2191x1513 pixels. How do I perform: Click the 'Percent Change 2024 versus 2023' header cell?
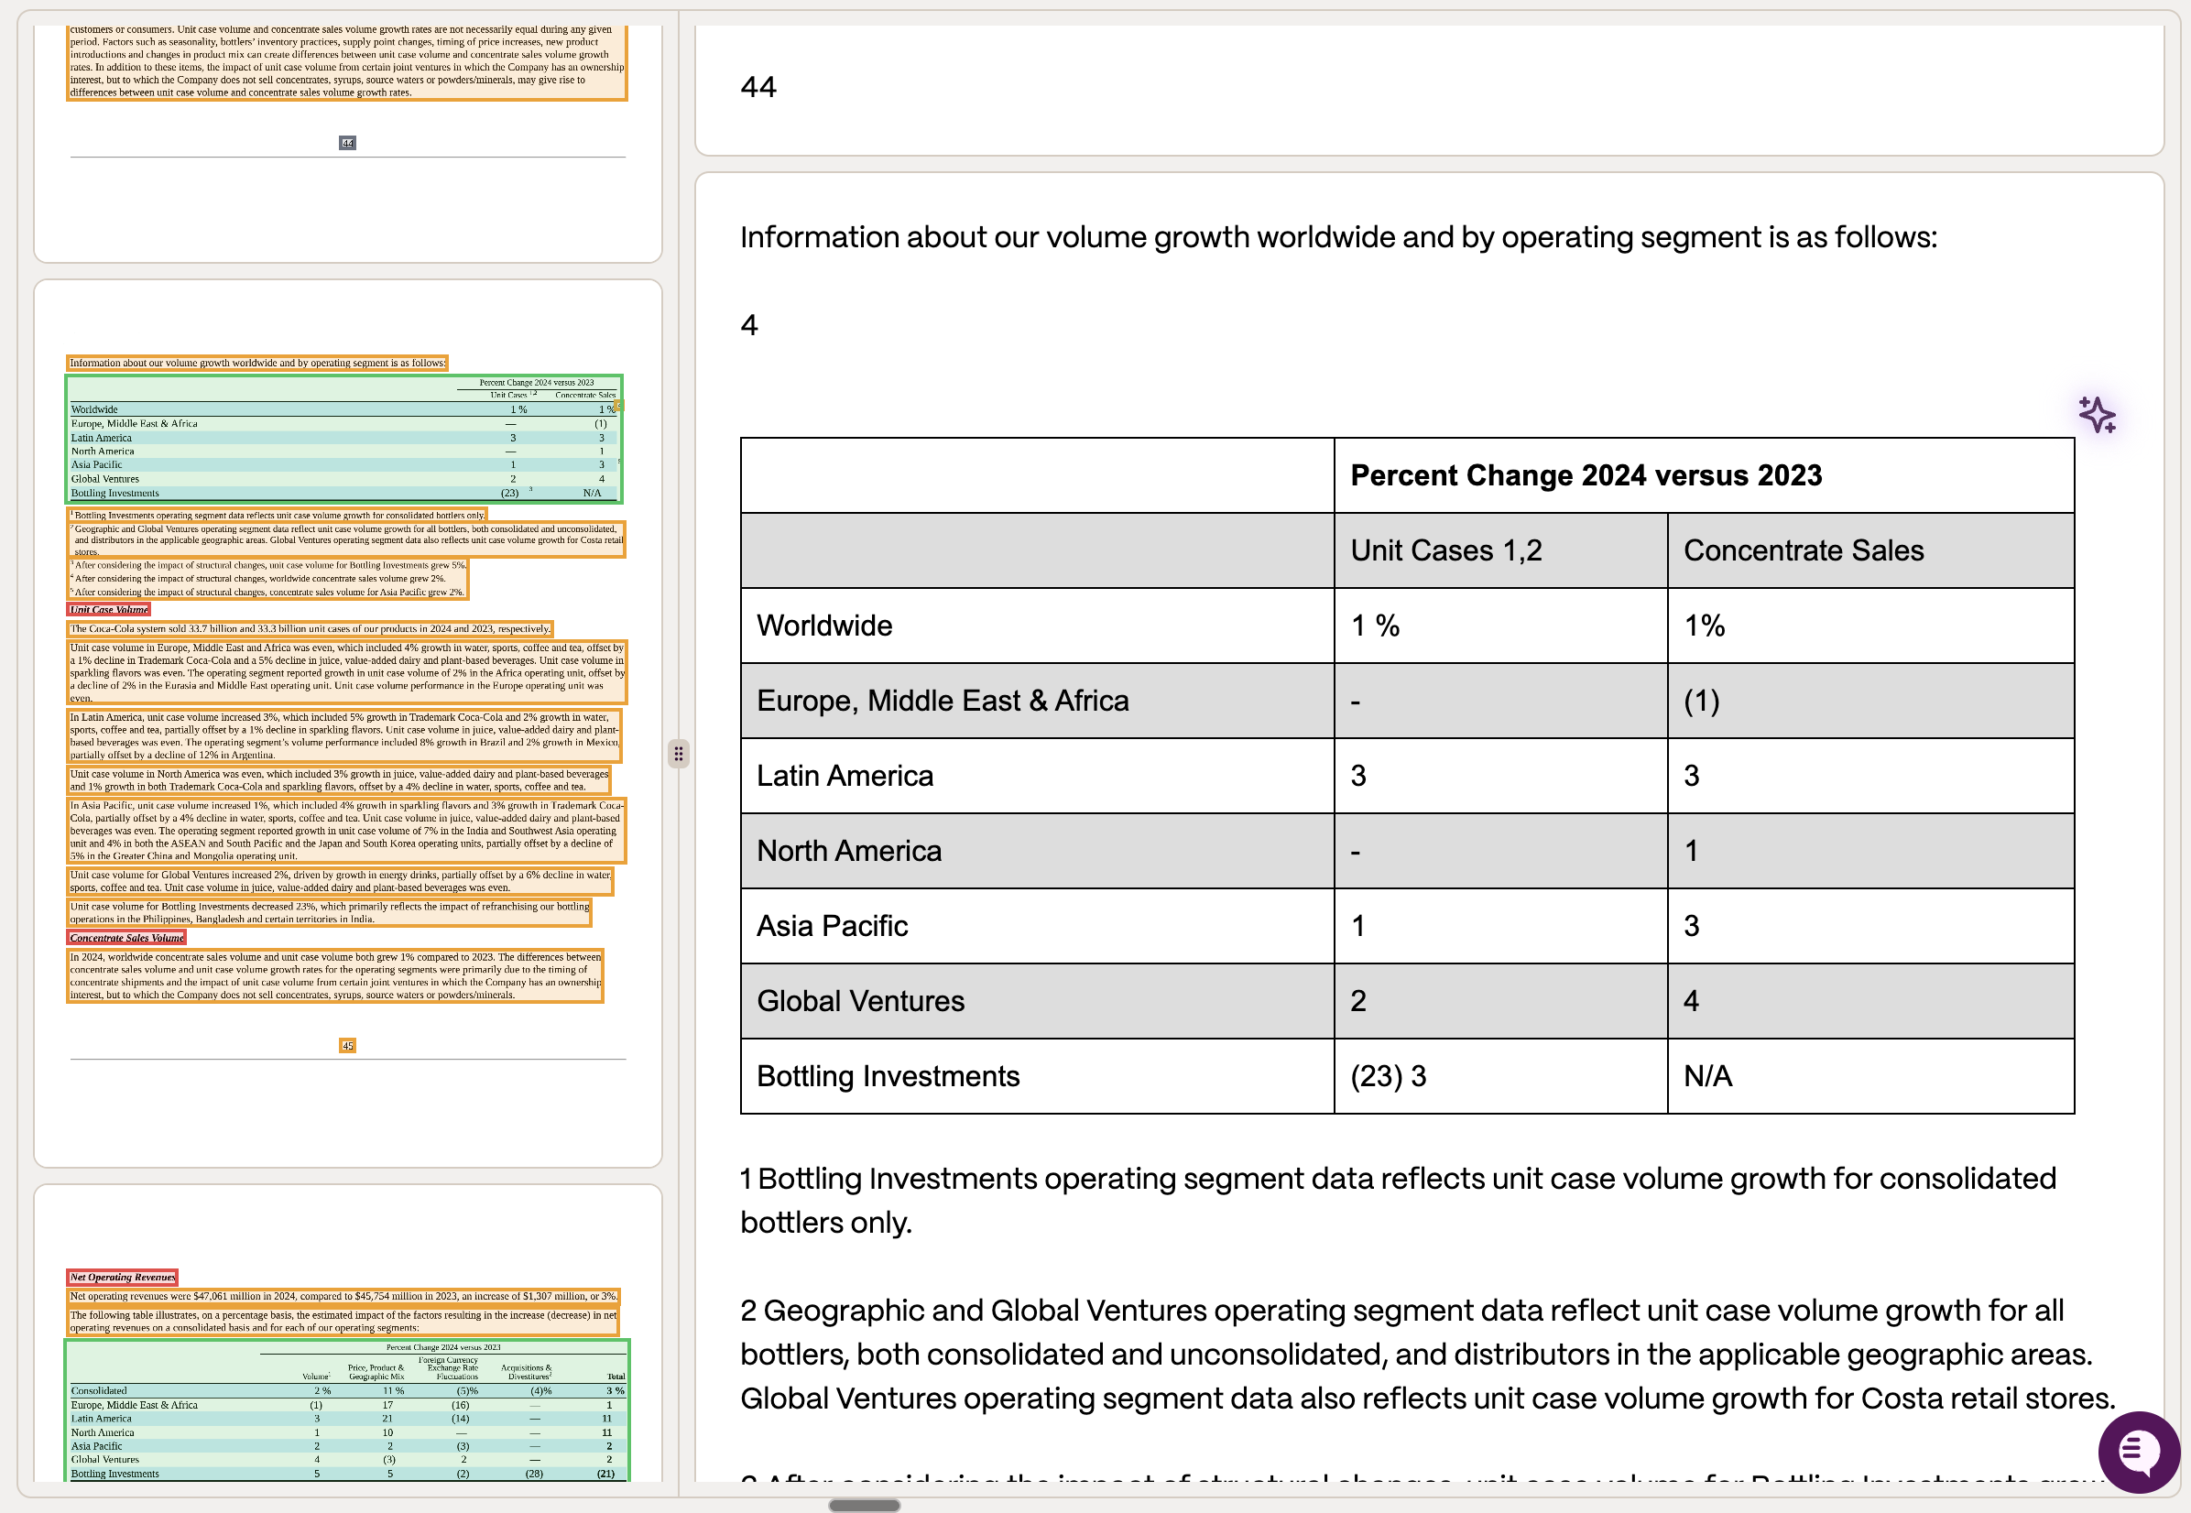coord(1703,475)
